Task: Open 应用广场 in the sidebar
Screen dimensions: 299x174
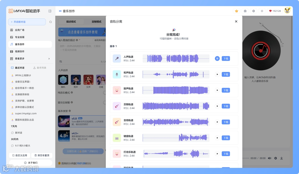Action: pyautogui.click(x=30, y=30)
